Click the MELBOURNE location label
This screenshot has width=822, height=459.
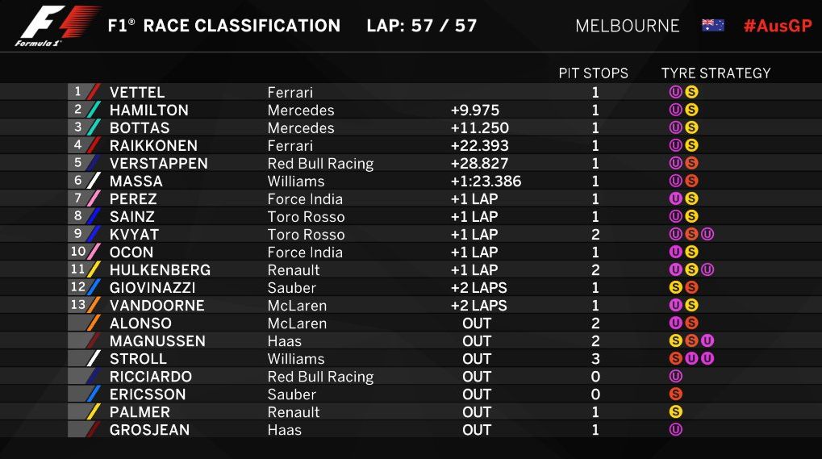pyautogui.click(x=627, y=26)
